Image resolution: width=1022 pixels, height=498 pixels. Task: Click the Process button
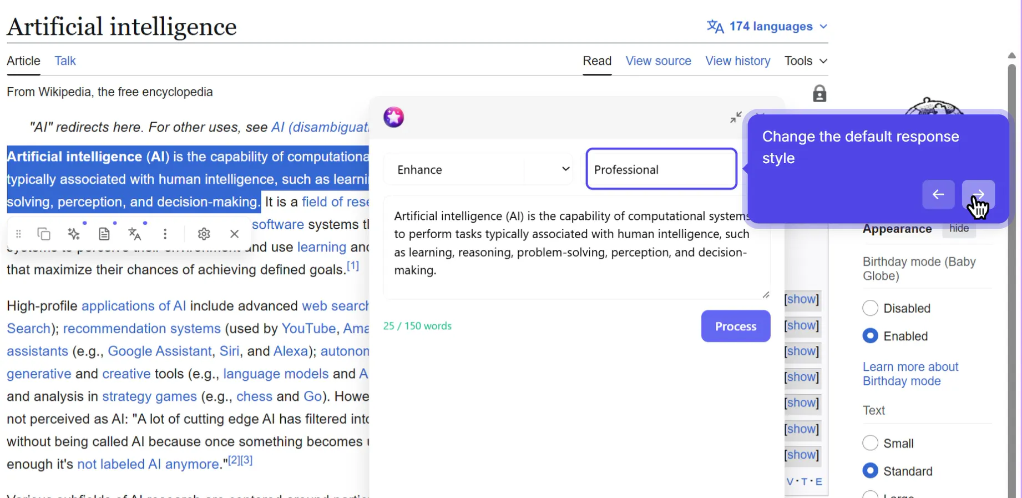click(736, 326)
